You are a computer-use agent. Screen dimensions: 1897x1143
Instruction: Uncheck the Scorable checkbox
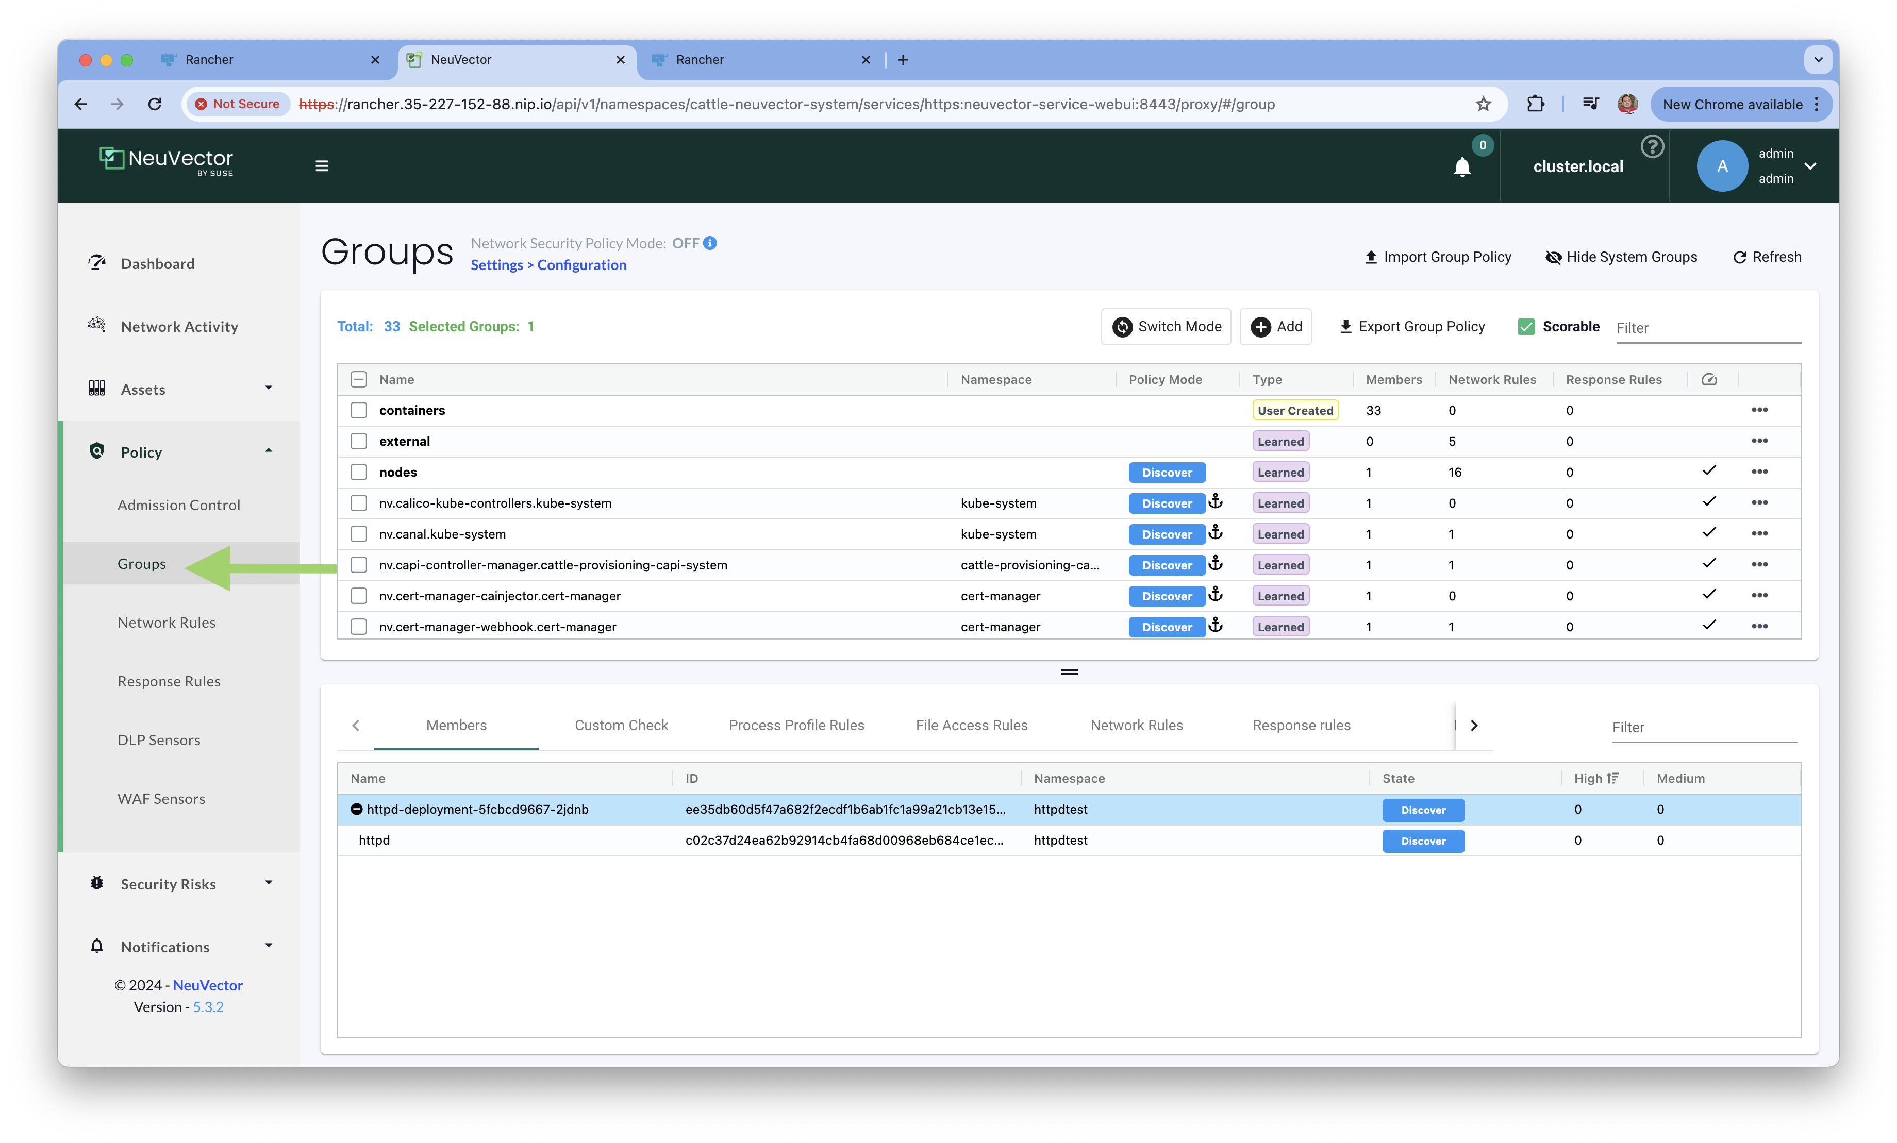coord(1525,326)
